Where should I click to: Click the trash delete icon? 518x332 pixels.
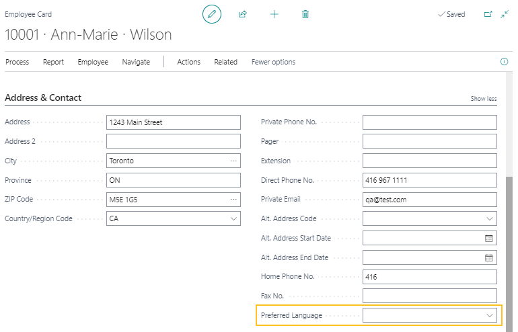coord(305,14)
